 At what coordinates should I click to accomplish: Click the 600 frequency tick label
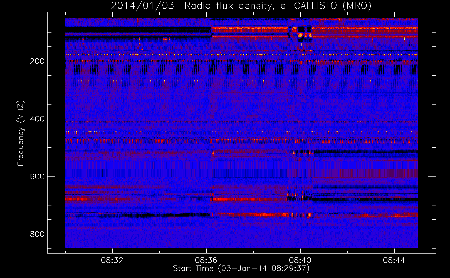click(37, 177)
